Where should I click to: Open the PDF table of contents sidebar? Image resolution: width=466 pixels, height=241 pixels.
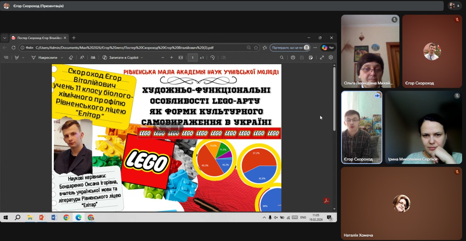[x=6, y=58]
